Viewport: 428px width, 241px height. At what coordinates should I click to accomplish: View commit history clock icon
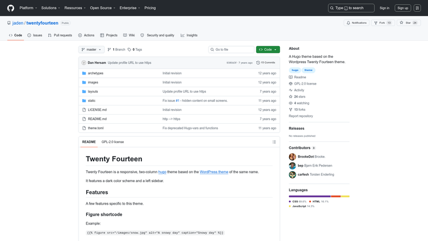258,63
